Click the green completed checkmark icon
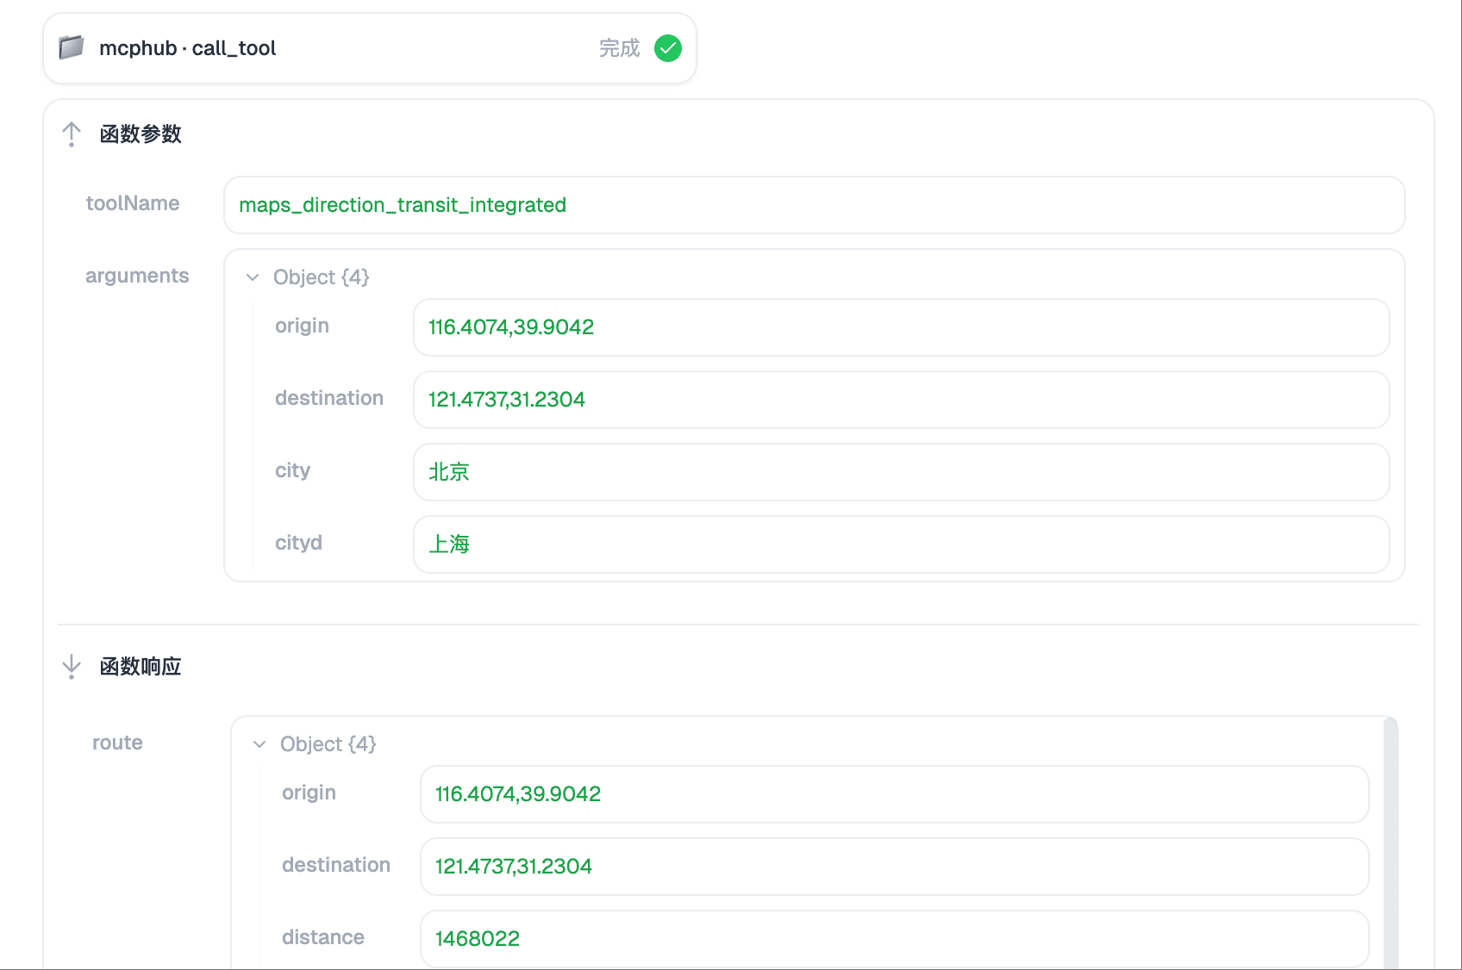Image resolution: width=1462 pixels, height=970 pixels. point(668,48)
